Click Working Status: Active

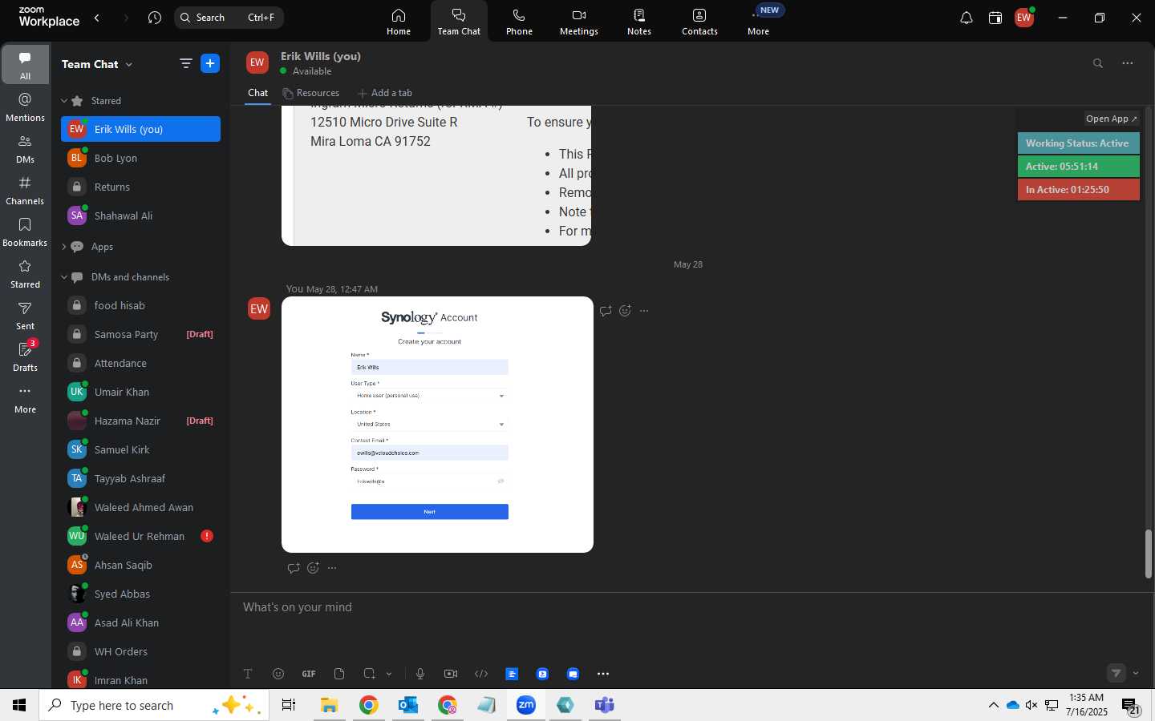(1078, 143)
